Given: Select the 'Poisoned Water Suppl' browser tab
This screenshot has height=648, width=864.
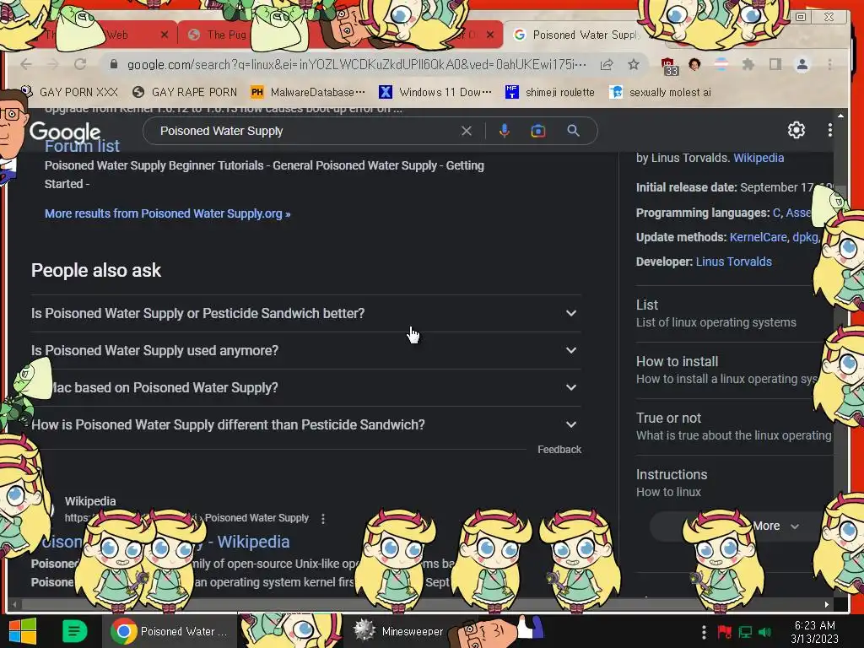Looking at the screenshot, I should click(584, 35).
